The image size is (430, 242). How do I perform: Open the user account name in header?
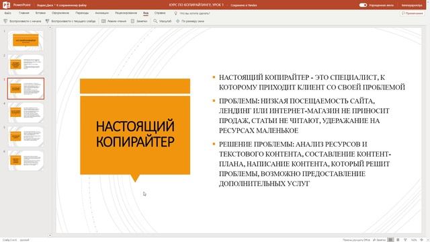pos(412,5)
